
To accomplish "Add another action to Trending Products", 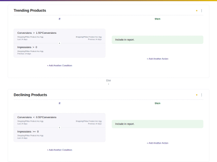I will coord(158,59).
